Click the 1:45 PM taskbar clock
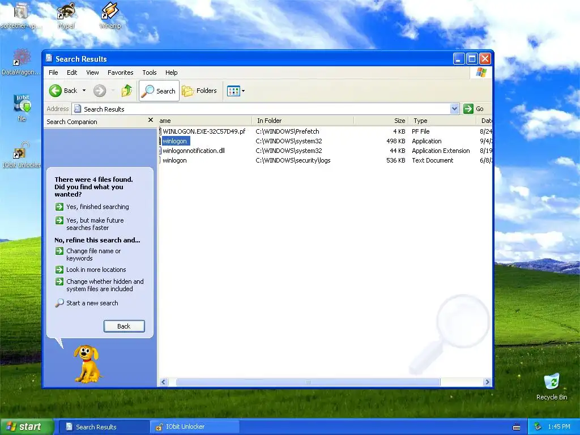The height and width of the screenshot is (435, 580). (559, 427)
